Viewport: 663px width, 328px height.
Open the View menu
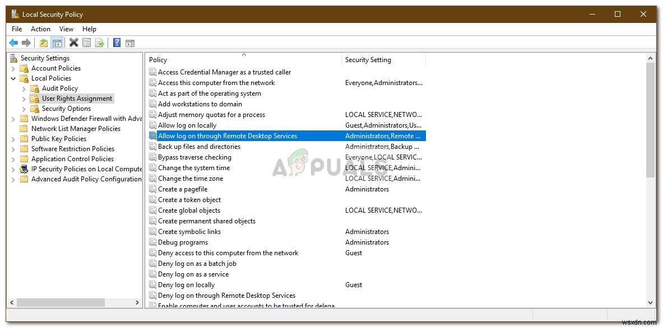coord(66,29)
